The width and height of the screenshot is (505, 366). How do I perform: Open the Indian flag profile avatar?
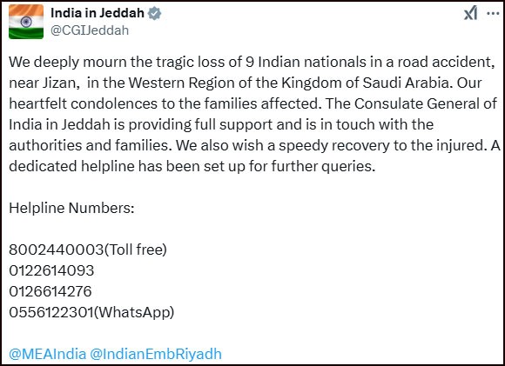click(x=26, y=22)
